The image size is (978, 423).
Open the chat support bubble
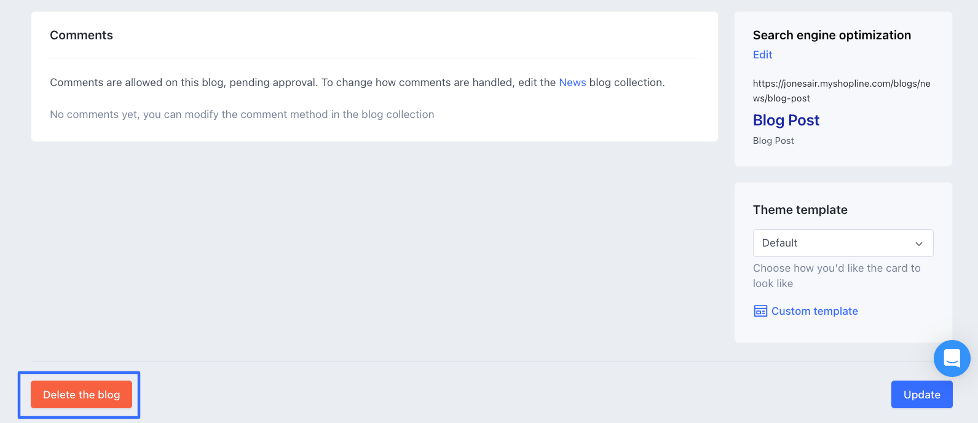952,358
